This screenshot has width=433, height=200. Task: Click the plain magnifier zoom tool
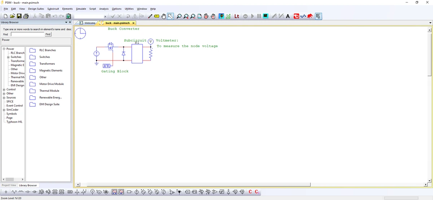pyautogui.click(x=179, y=16)
